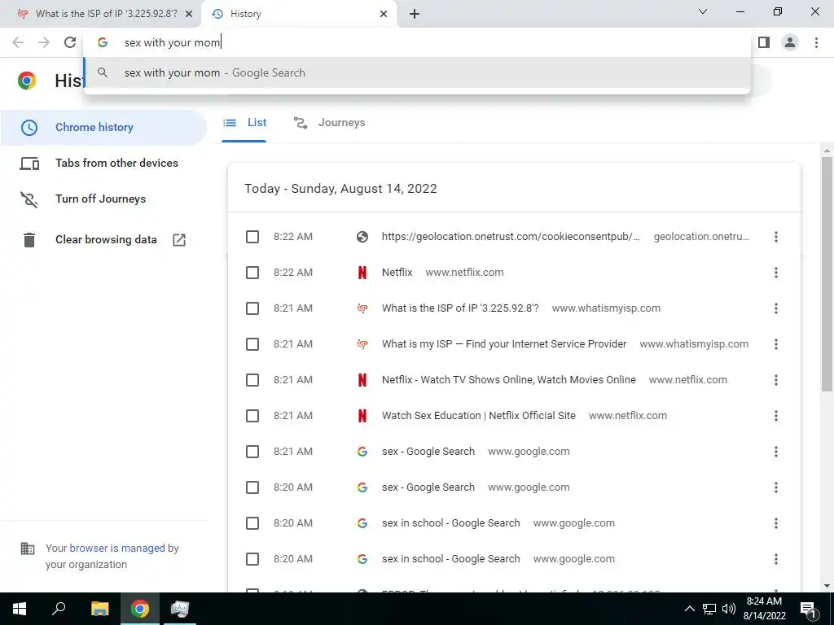Open actions menu for 'Watch Sex Education' entry
The height and width of the screenshot is (625, 834).
pyautogui.click(x=776, y=416)
